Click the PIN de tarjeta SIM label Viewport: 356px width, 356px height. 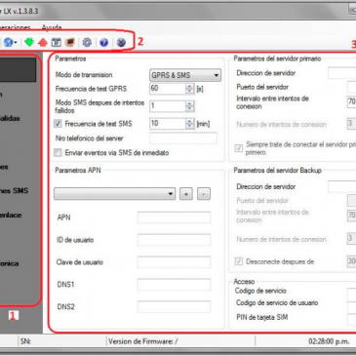click(262, 317)
